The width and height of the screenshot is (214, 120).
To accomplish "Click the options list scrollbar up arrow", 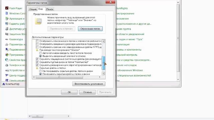I will [103, 41].
